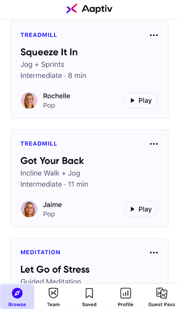The height and width of the screenshot is (309, 179).
Task: Open the Browse compass icon
Action: tap(17, 293)
